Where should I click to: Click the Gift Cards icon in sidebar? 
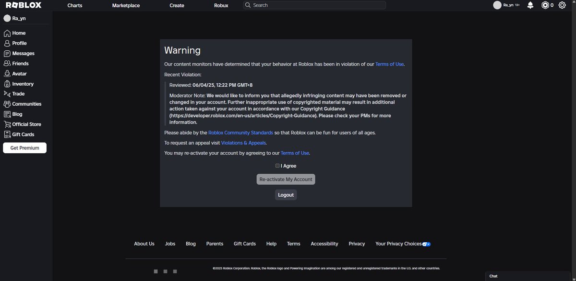[7, 135]
